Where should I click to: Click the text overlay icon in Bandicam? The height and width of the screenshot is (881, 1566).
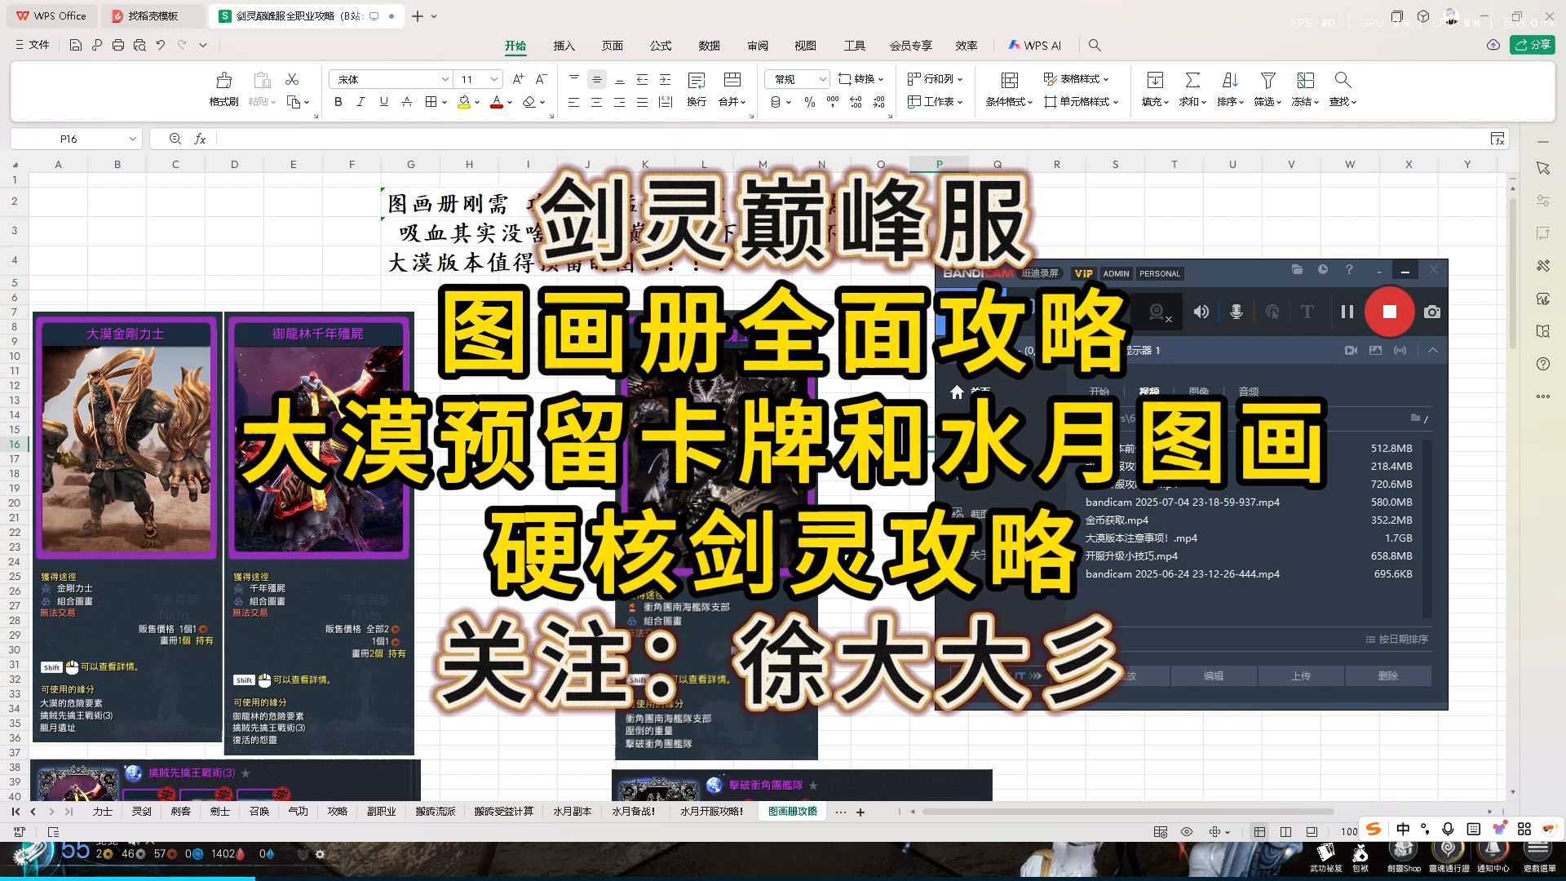click(x=1307, y=312)
